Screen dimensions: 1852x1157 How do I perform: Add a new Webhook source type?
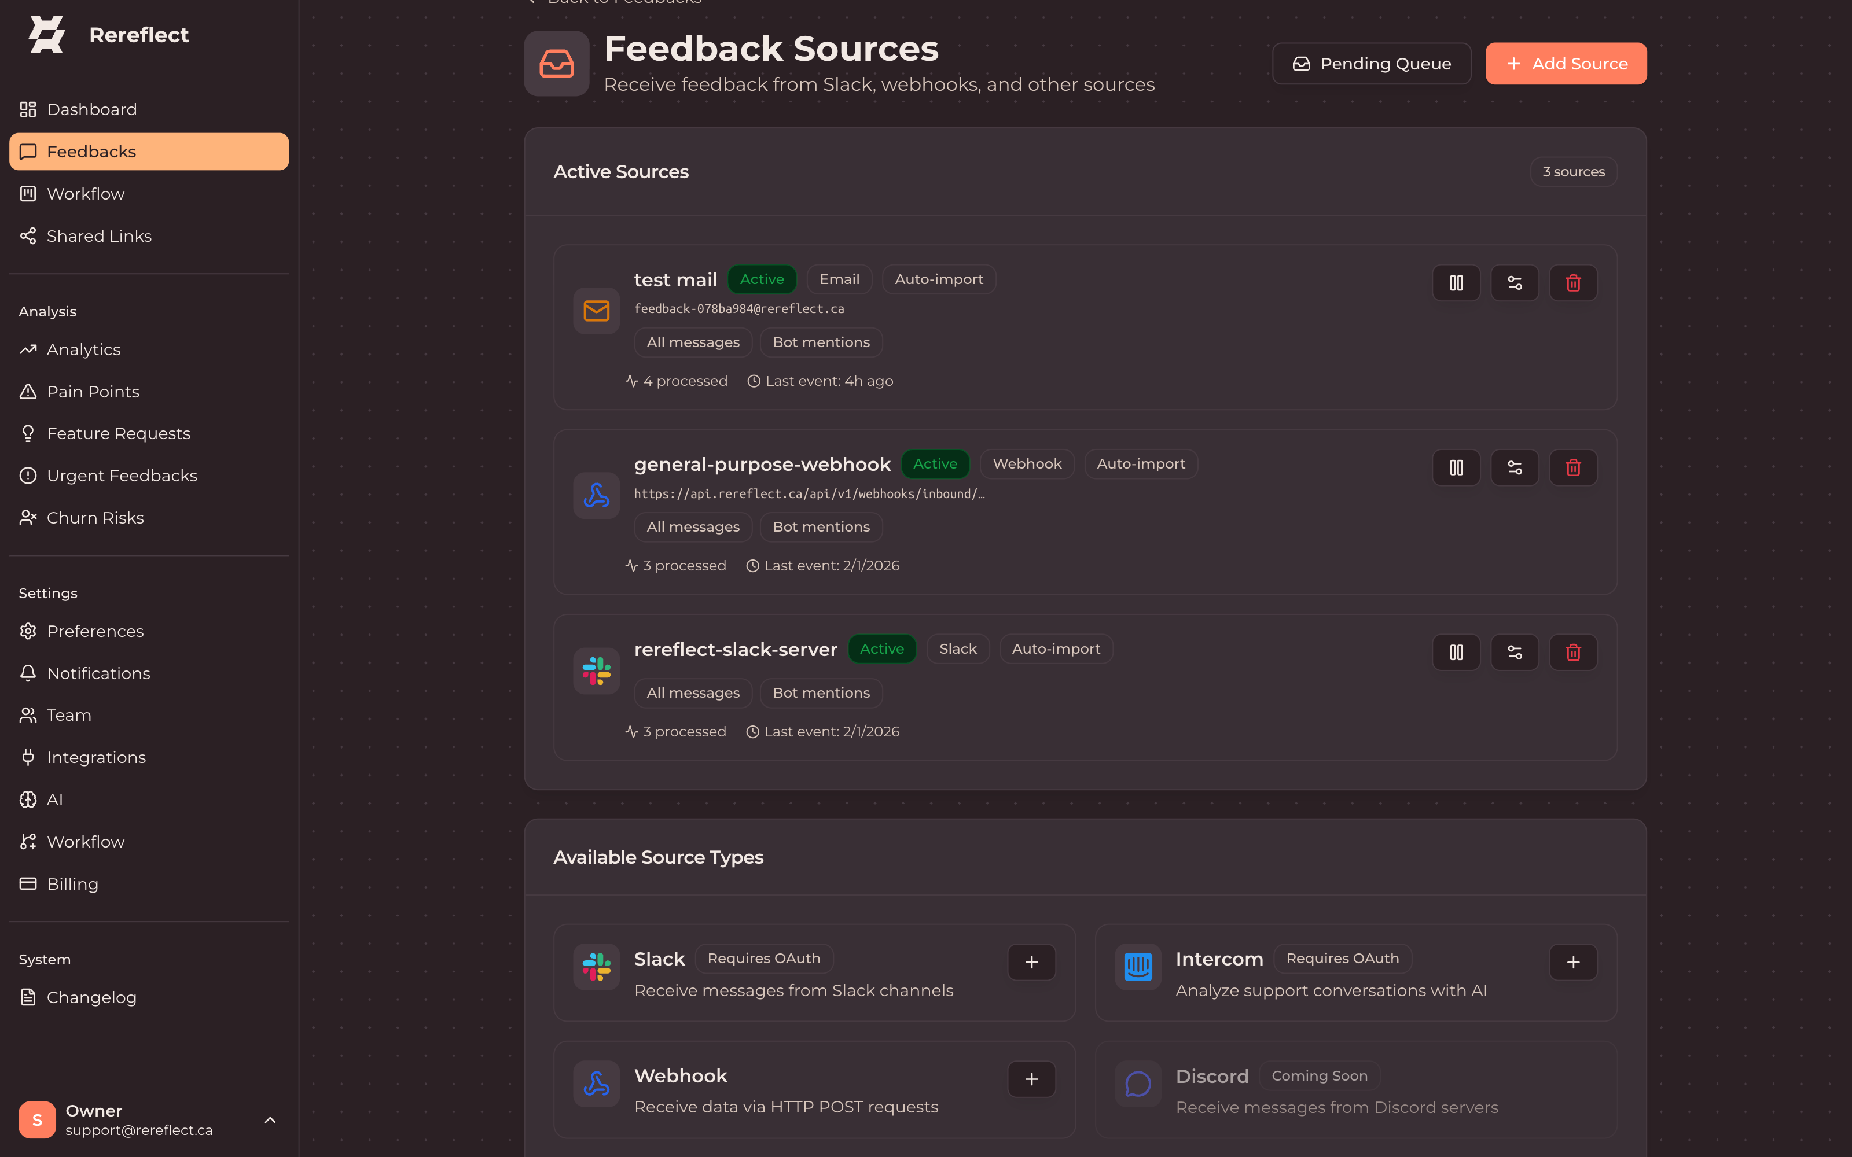[1031, 1079]
